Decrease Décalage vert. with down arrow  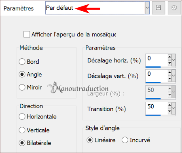point(169,79)
